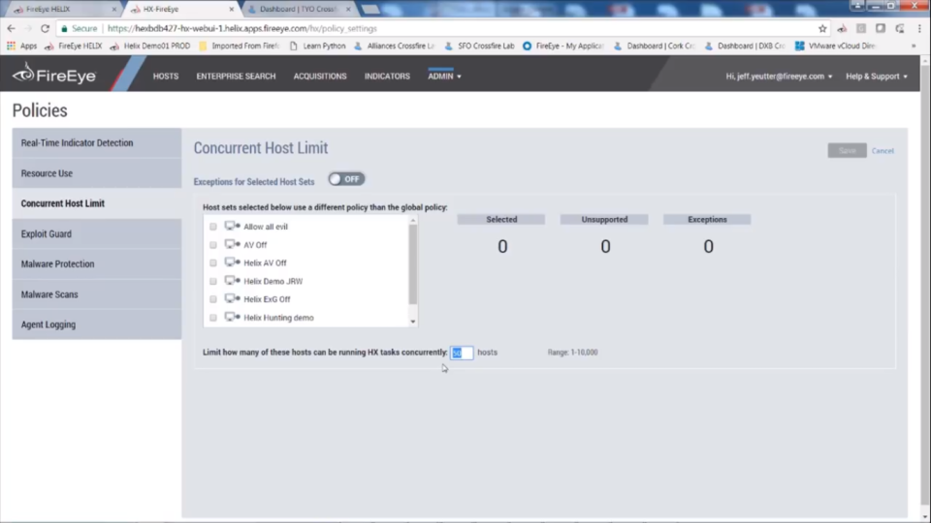The image size is (931, 523).
Task: Check the AV Off host set checkbox
Action: pyautogui.click(x=213, y=245)
